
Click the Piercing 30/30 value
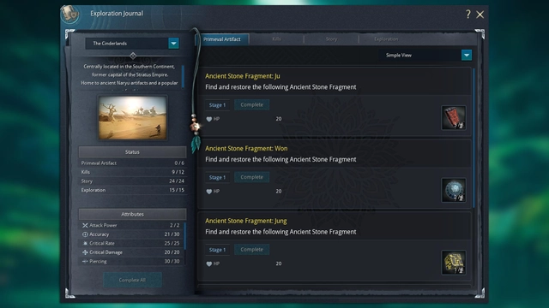tap(172, 261)
